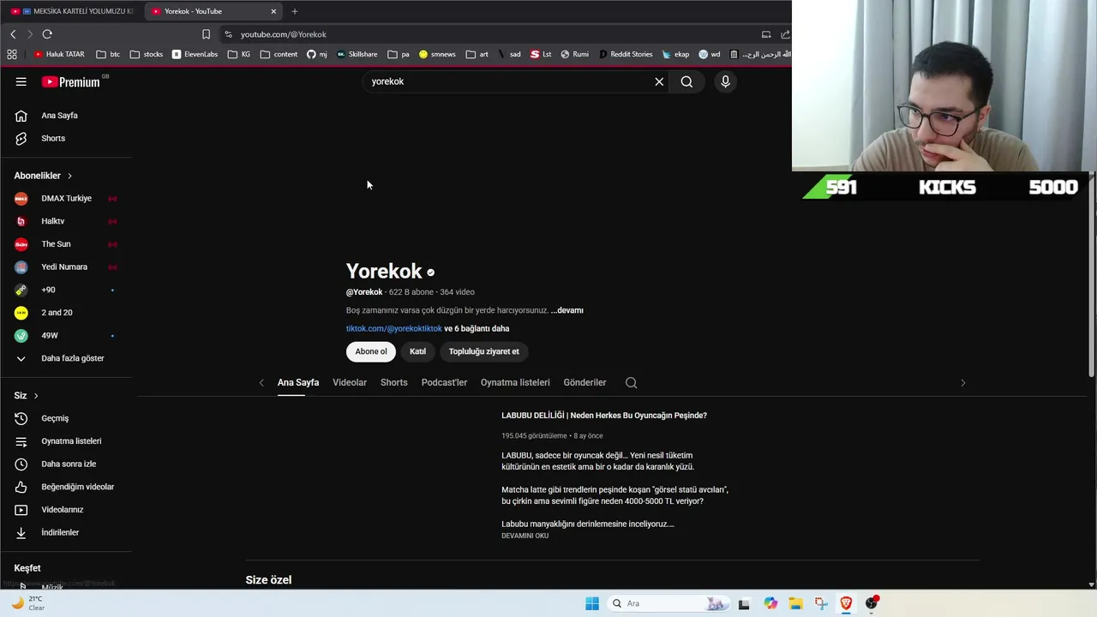The image size is (1097, 617).
Task: Click the YouTube Premium logo
Action: coord(71,81)
